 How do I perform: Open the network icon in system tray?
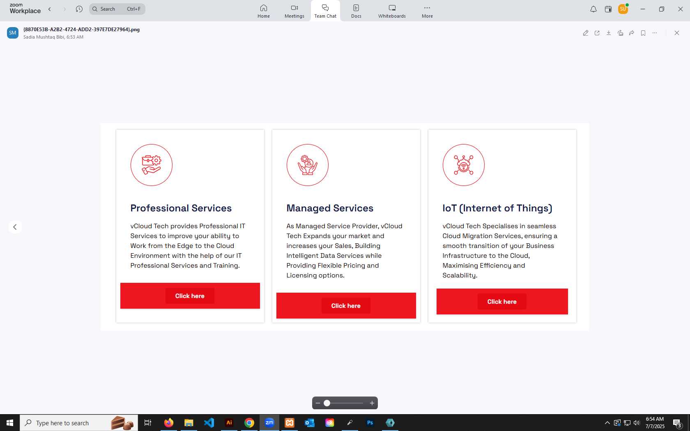click(627, 423)
